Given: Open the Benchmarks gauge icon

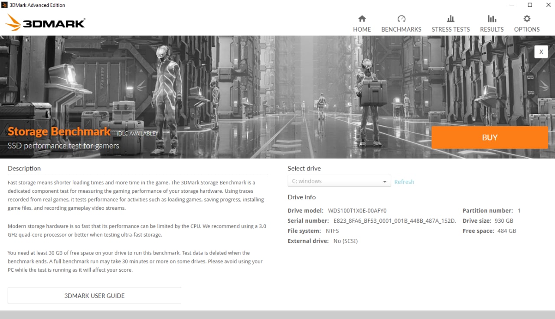Looking at the screenshot, I should click(x=401, y=19).
